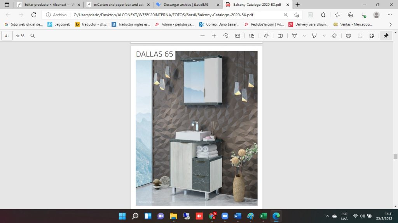Open the Downloads panel
Image resolution: width=398 pixels, height=223 pixels.
[x=363, y=15]
